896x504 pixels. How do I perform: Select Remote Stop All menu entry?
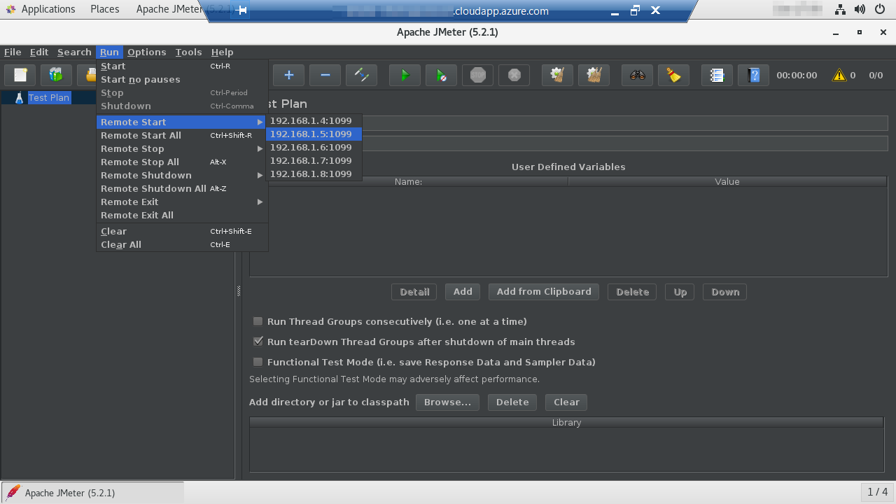[x=181, y=162]
